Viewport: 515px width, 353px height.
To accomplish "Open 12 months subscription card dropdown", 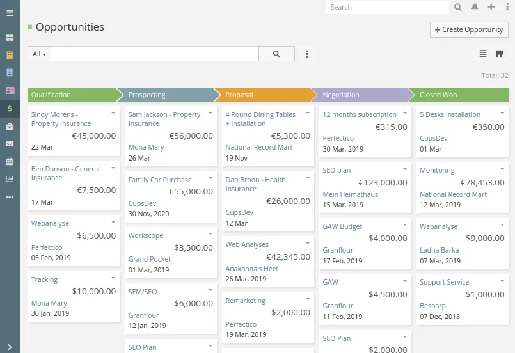I will [405, 113].
